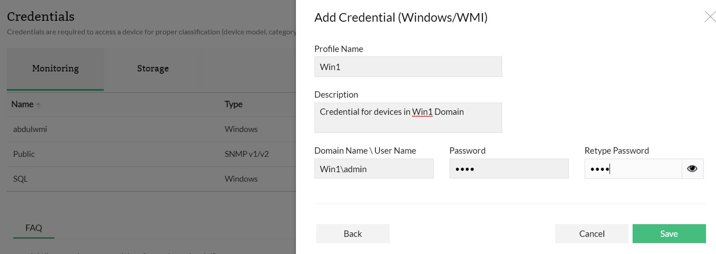Click the Password input field

[x=508, y=169]
